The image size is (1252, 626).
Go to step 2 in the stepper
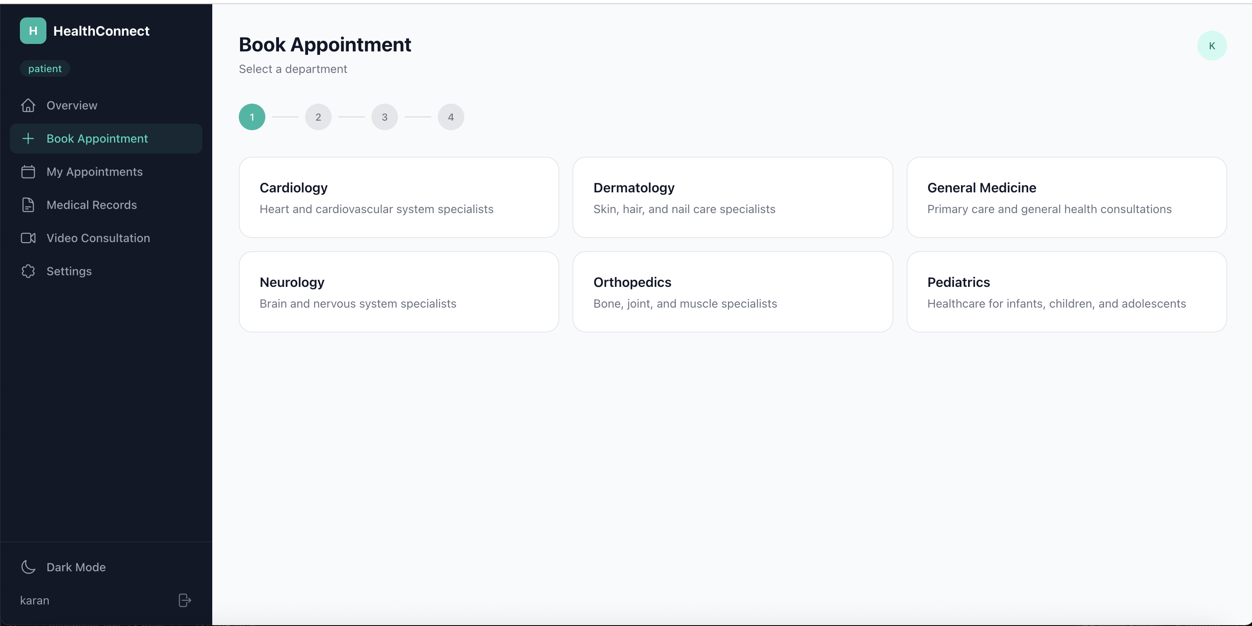pyautogui.click(x=318, y=117)
